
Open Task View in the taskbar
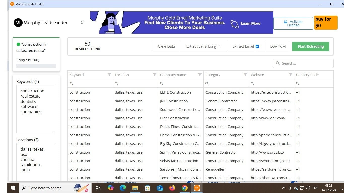[x=98, y=188]
